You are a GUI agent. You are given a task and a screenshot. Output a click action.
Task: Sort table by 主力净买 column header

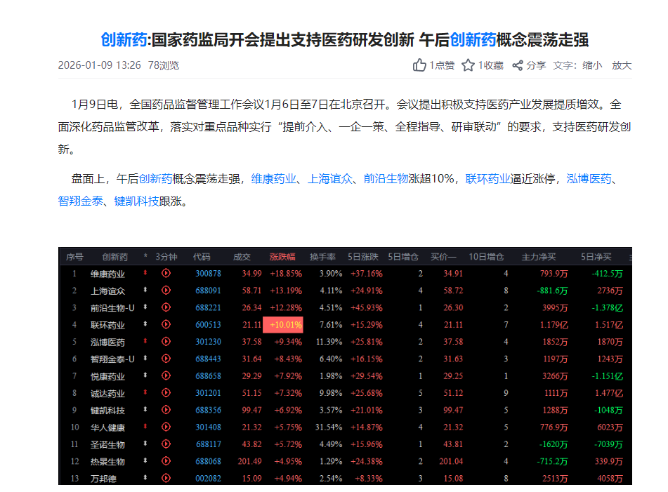click(539, 257)
